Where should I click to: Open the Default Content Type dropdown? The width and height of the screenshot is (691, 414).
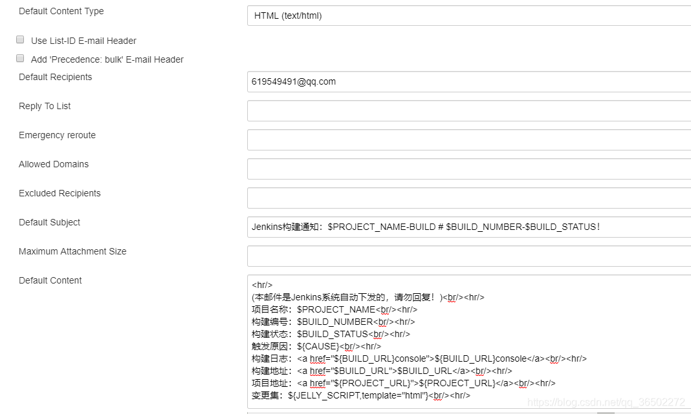pos(469,16)
